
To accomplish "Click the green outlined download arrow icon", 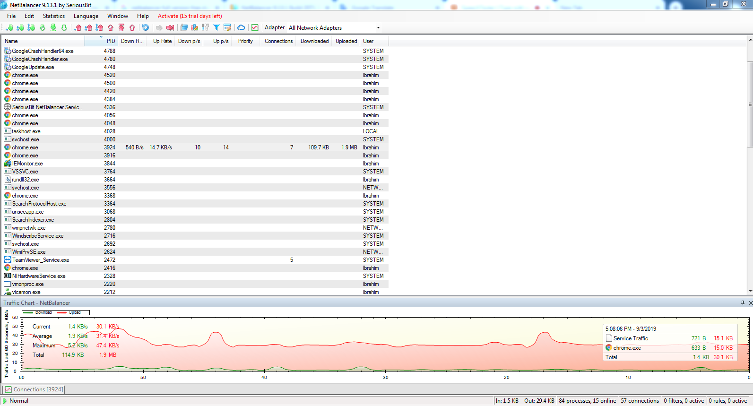I will point(64,28).
